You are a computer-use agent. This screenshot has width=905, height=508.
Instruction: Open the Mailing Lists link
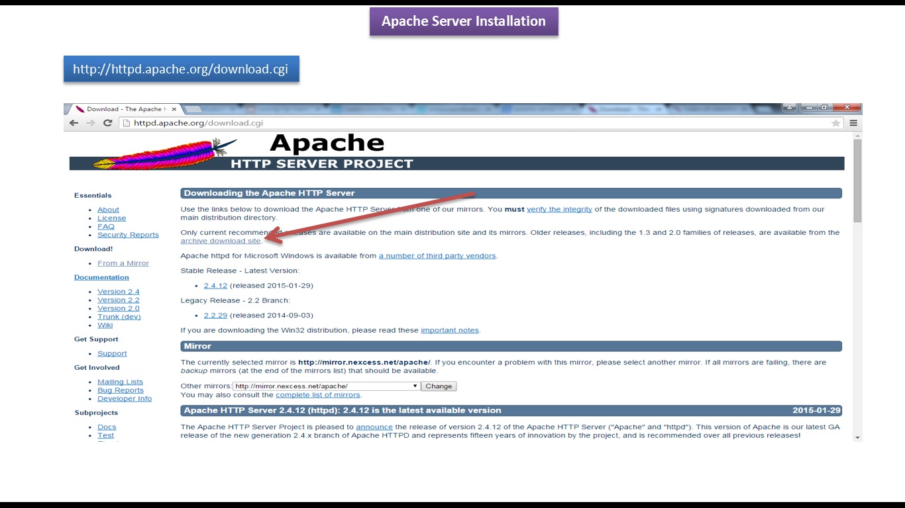coord(120,382)
